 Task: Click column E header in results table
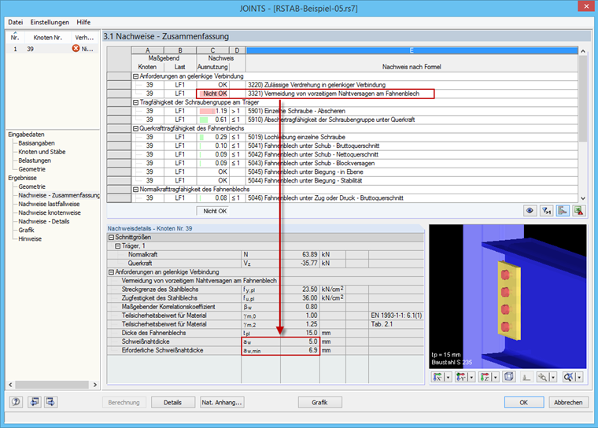click(x=412, y=50)
